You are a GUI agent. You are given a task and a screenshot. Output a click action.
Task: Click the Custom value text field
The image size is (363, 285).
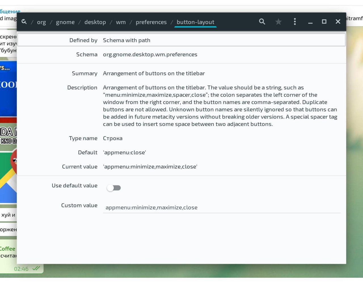(222, 207)
